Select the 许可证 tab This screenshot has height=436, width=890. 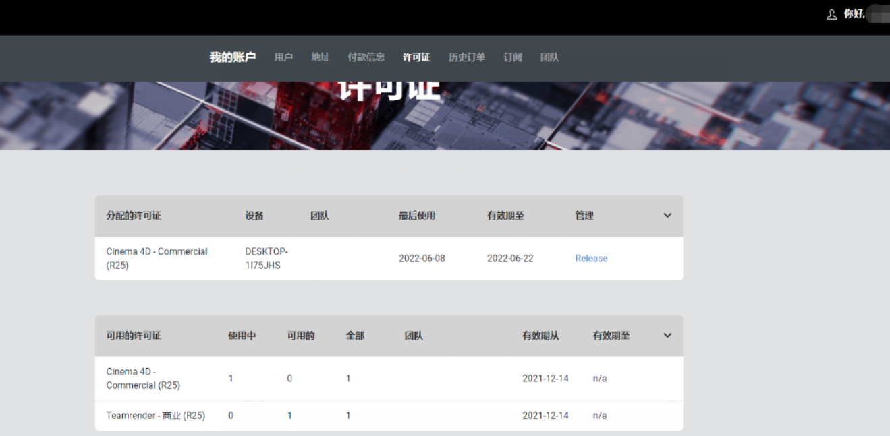point(416,57)
